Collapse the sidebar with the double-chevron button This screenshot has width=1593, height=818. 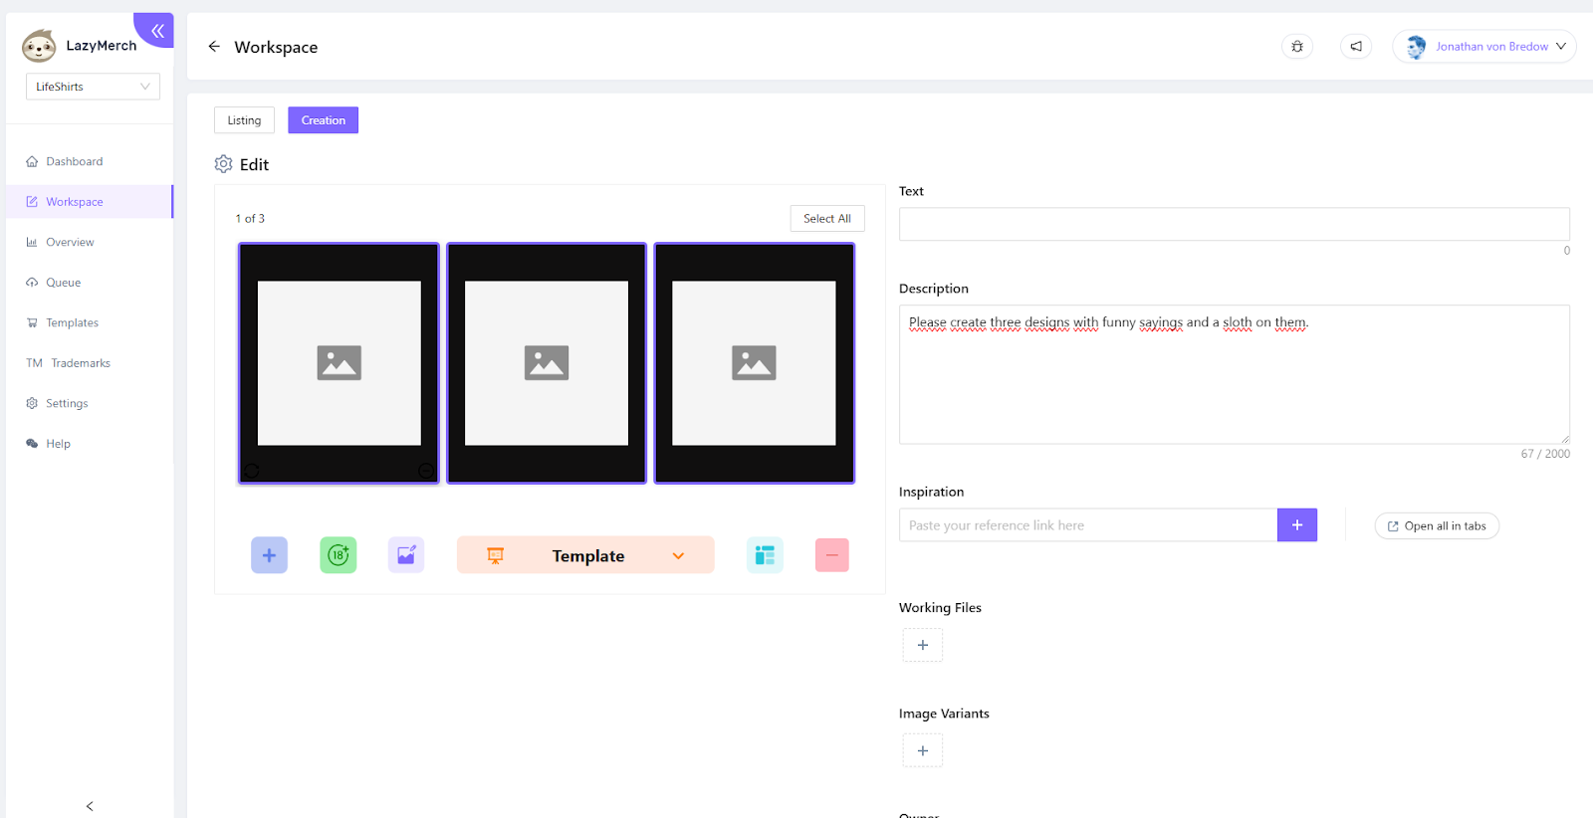pyautogui.click(x=154, y=30)
